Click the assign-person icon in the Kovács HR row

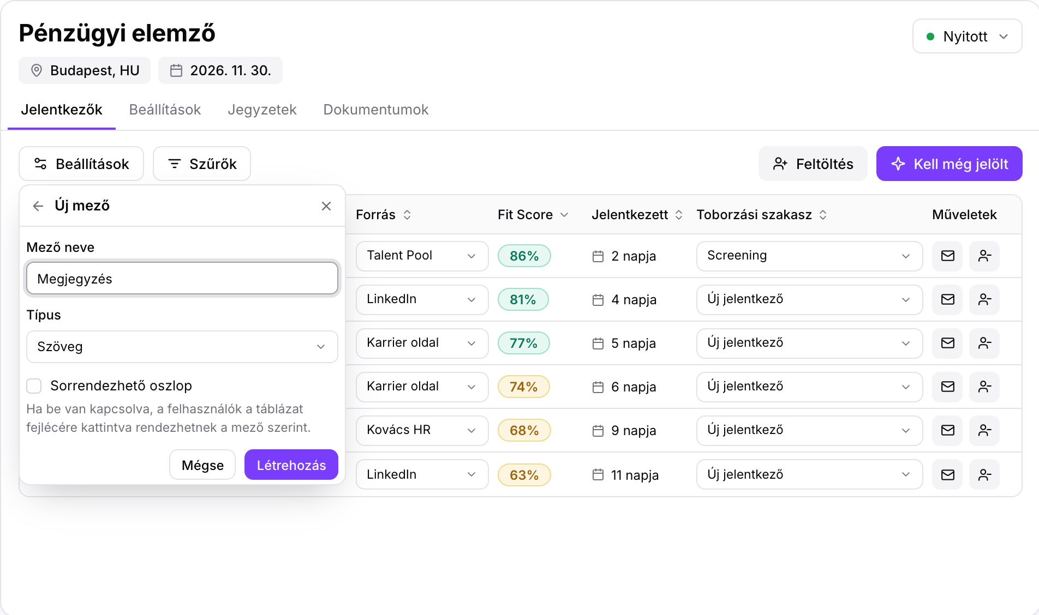coord(984,430)
